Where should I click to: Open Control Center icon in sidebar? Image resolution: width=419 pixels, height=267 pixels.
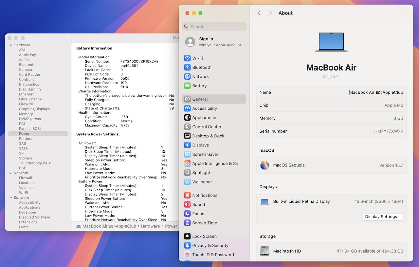coord(187,127)
